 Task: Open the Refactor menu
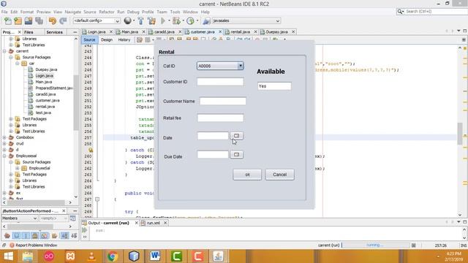click(x=107, y=12)
